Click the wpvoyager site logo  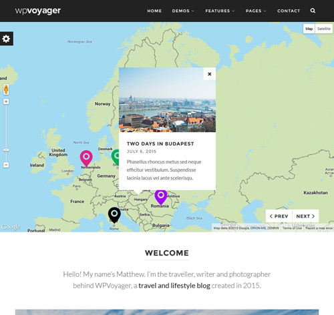click(38, 11)
